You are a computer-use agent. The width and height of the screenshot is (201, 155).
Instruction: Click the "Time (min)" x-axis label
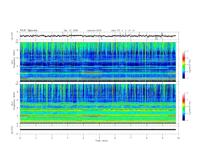(102, 141)
